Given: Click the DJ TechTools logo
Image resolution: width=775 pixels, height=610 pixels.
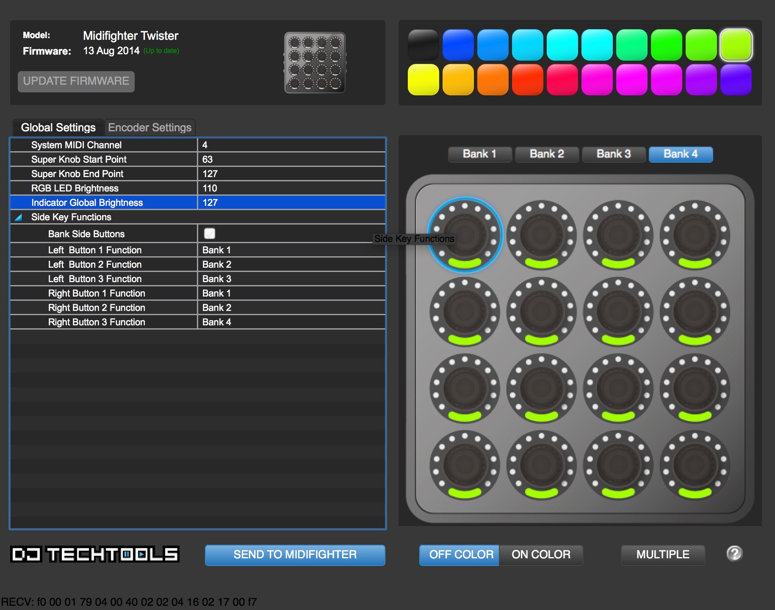Looking at the screenshot, I should (95, 554).
